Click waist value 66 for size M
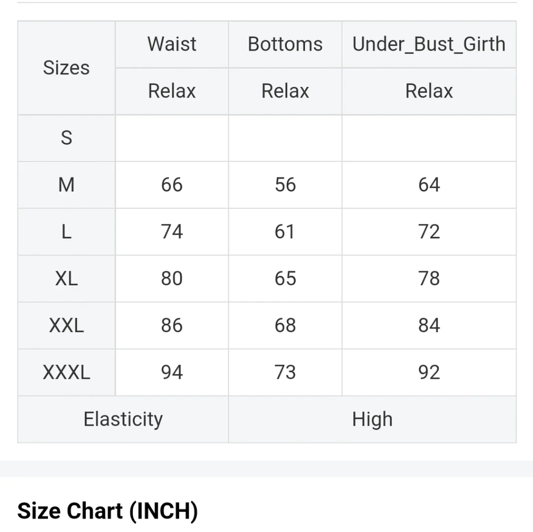 click(x=172, y=185)
